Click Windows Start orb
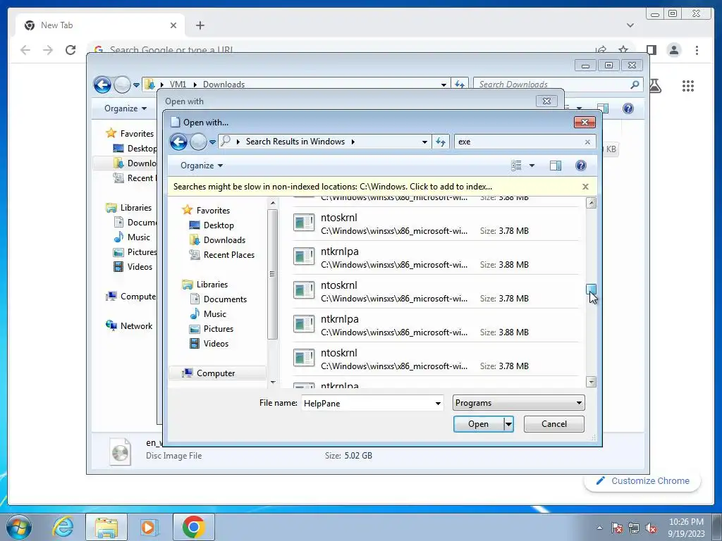Viewport: 722px width, 541px height. click(19, 527)
